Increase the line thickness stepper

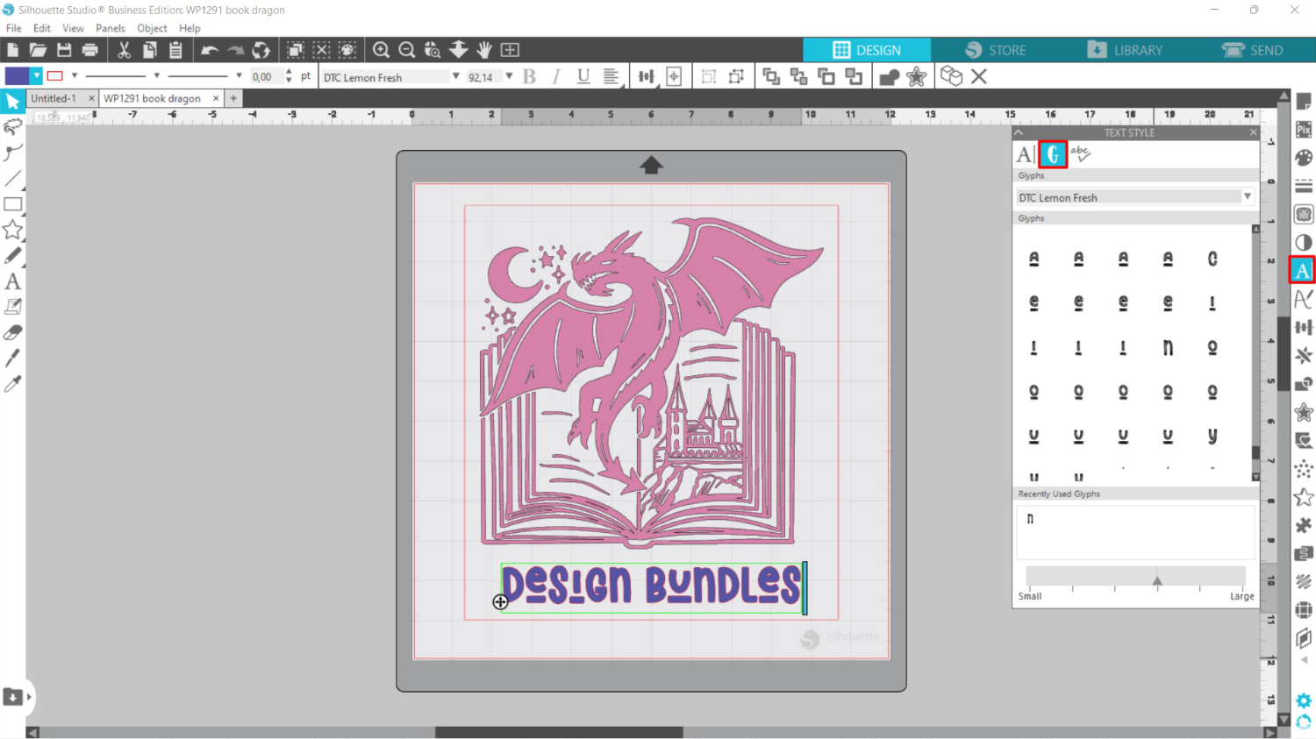(x=289, y=73)
